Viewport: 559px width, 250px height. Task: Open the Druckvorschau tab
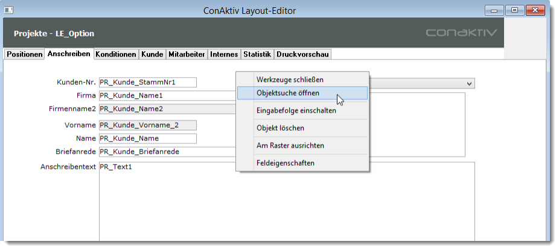click(x=302, y=54)
